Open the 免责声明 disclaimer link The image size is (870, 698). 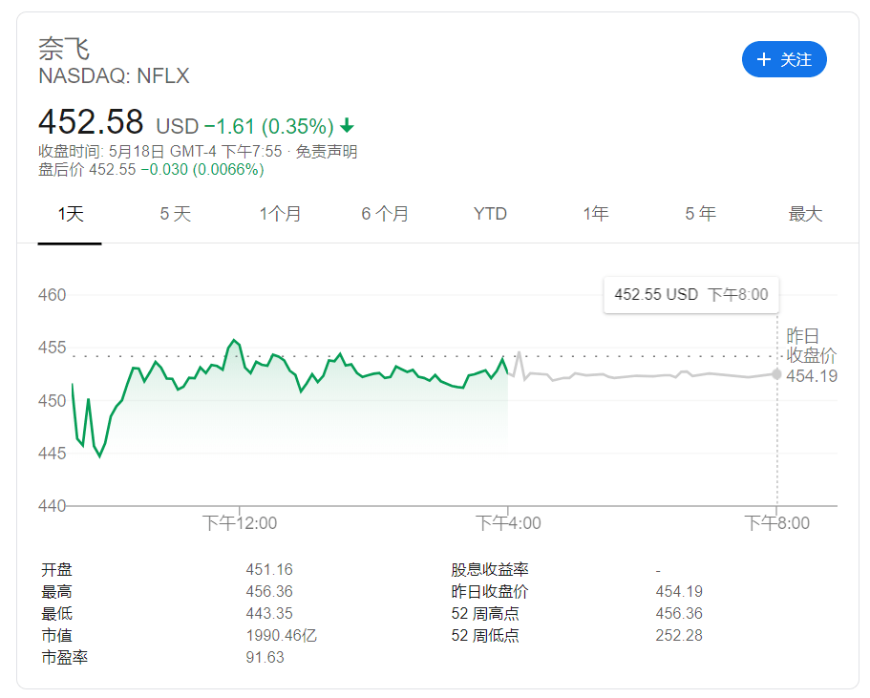[x=327, y=152]
